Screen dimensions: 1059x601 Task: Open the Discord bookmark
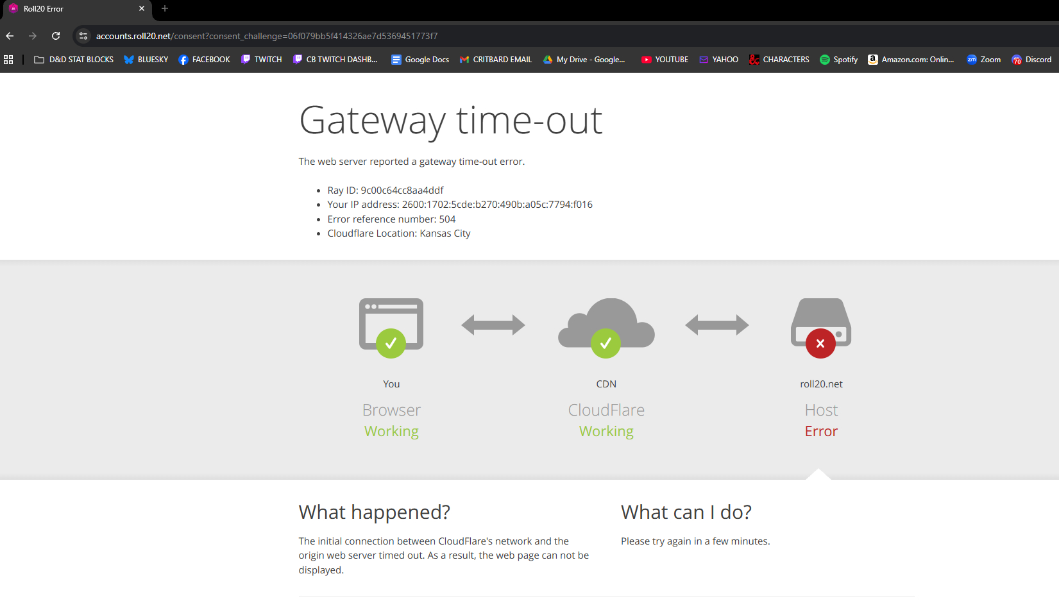(1031, 60)
